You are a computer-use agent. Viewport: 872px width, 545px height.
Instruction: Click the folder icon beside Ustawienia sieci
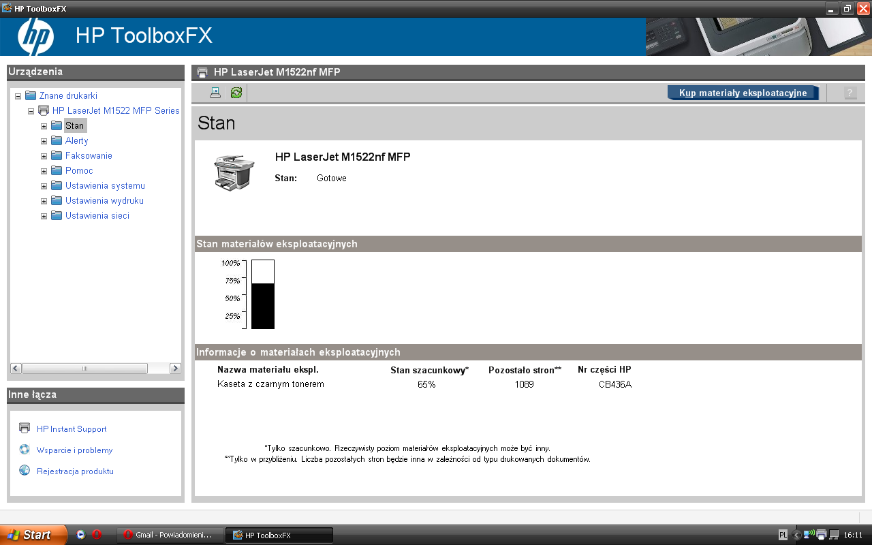pyautogui.click(x=56, y=215)
